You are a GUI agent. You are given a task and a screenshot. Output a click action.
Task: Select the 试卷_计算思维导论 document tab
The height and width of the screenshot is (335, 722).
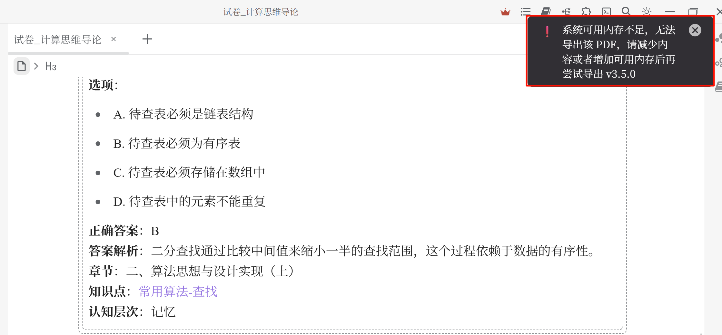(58, 40)
